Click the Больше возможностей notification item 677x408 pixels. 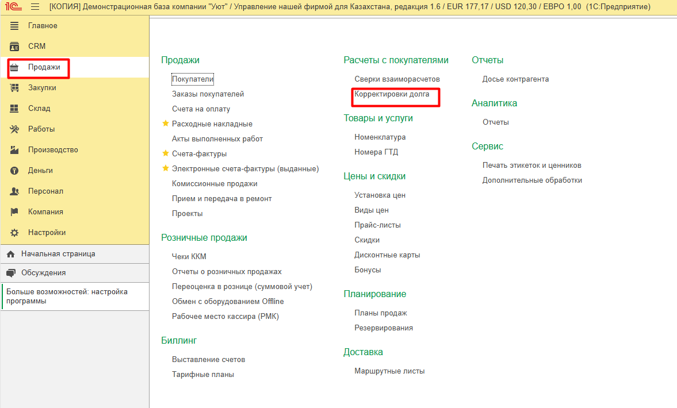coord(67,296)
